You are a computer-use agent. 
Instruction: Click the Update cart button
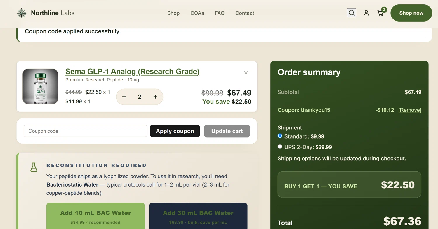click(x=227, y=131)
